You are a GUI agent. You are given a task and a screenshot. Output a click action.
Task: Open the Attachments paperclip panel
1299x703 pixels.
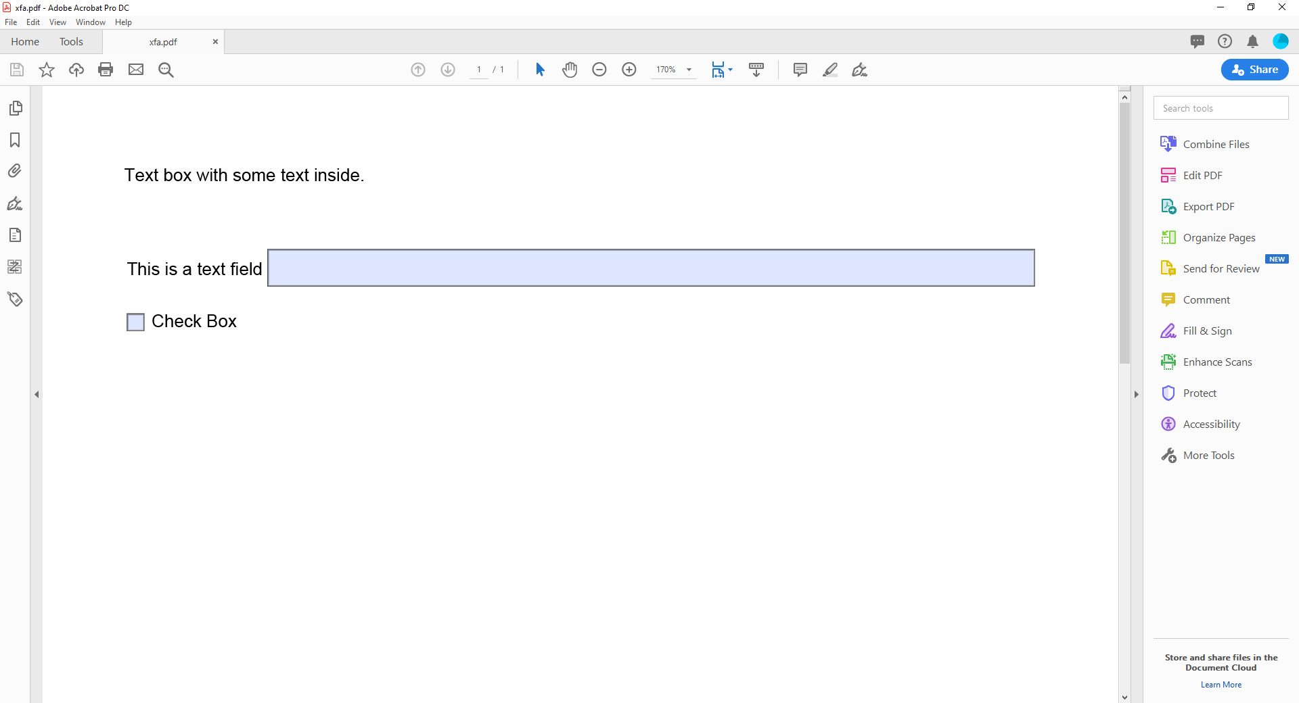pos(15,171)
